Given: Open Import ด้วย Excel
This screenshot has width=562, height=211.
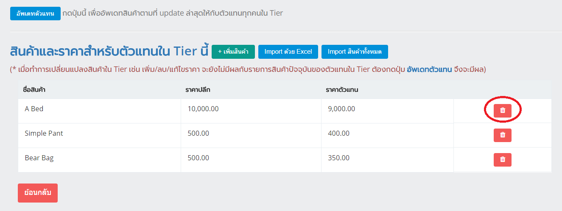Looking at the screenshot, I should tap(288, 52).
